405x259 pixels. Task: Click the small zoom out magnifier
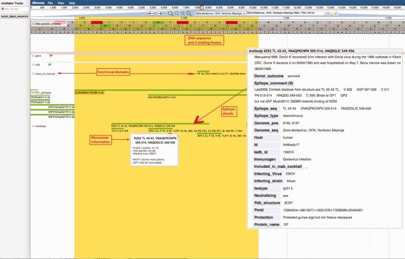tap(177, 13)
